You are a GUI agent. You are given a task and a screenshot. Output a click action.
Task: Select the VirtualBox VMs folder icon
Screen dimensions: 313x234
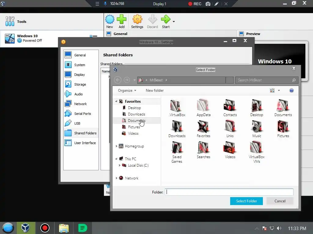tap(256, 152)
